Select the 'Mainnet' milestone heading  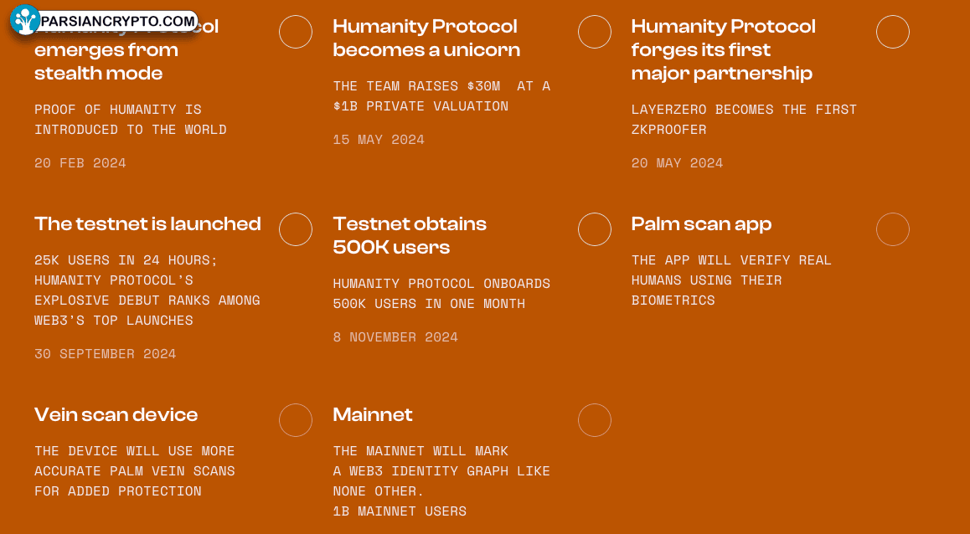(x=373, y=414)
